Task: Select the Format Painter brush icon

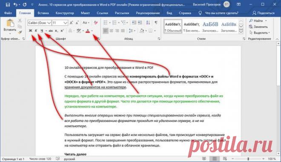Action: pyautogui.click(x=20, y=32)
